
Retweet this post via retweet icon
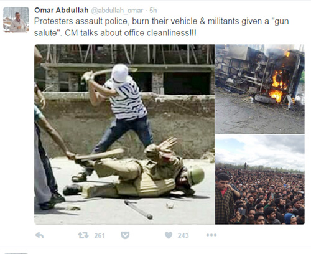[83, 235]
